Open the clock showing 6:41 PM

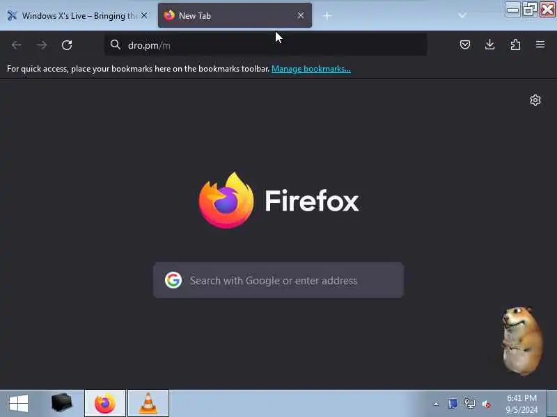tap(521, 404)
